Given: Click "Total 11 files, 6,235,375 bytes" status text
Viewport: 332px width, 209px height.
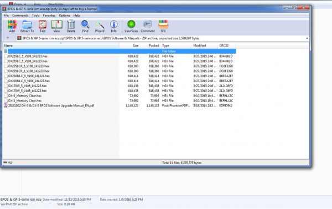Looking at the screenshot, I should coord(181,163).
